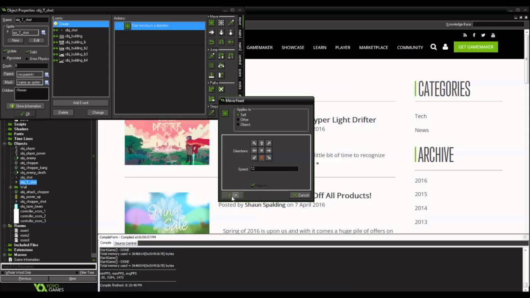Screen dimensions: 530x298
Task: Open the Source Control tab in compile panel
Action: point(125,243)
